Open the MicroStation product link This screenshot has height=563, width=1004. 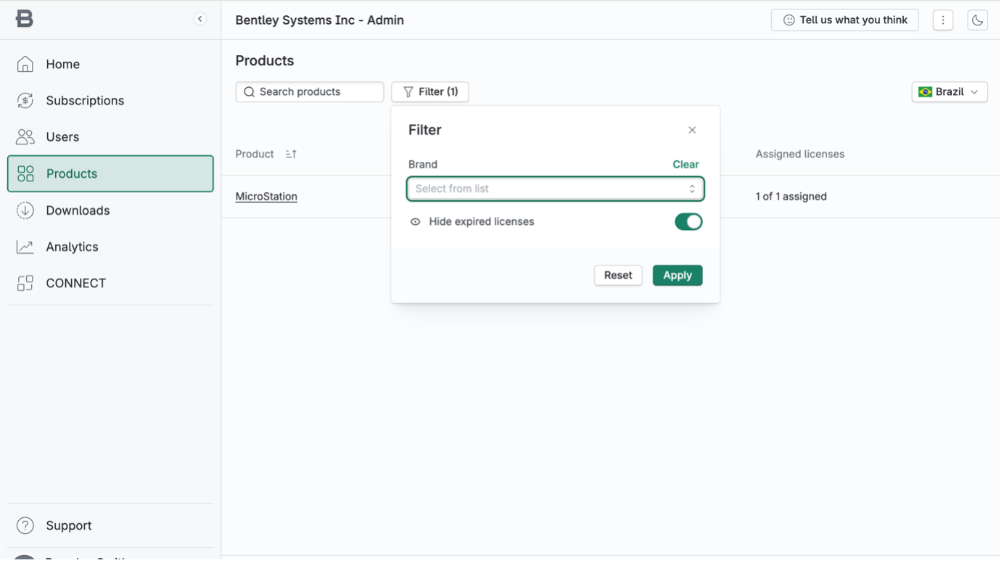[x=267, y=197]
